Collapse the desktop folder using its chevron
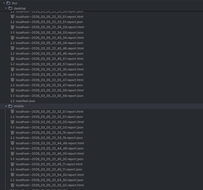 [x=6, y=8]
